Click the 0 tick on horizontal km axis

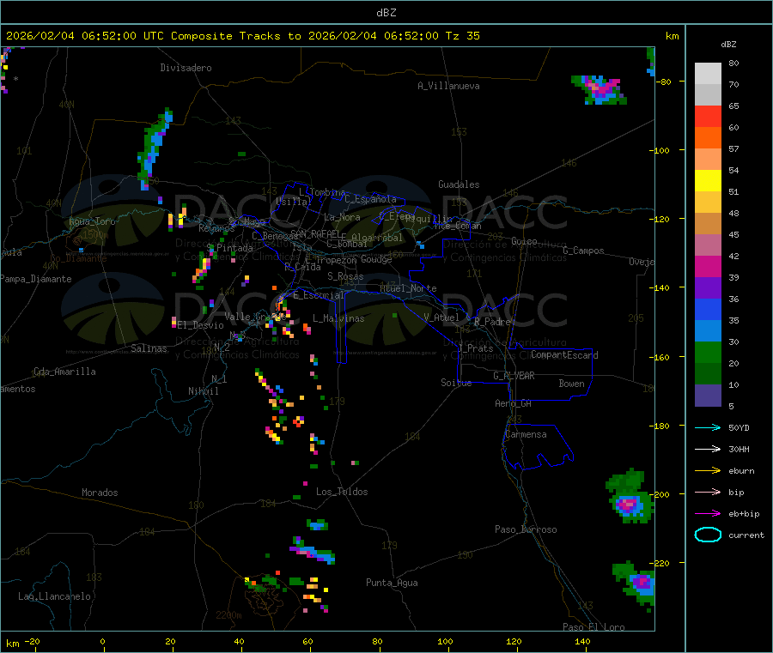tap(102, 641)
